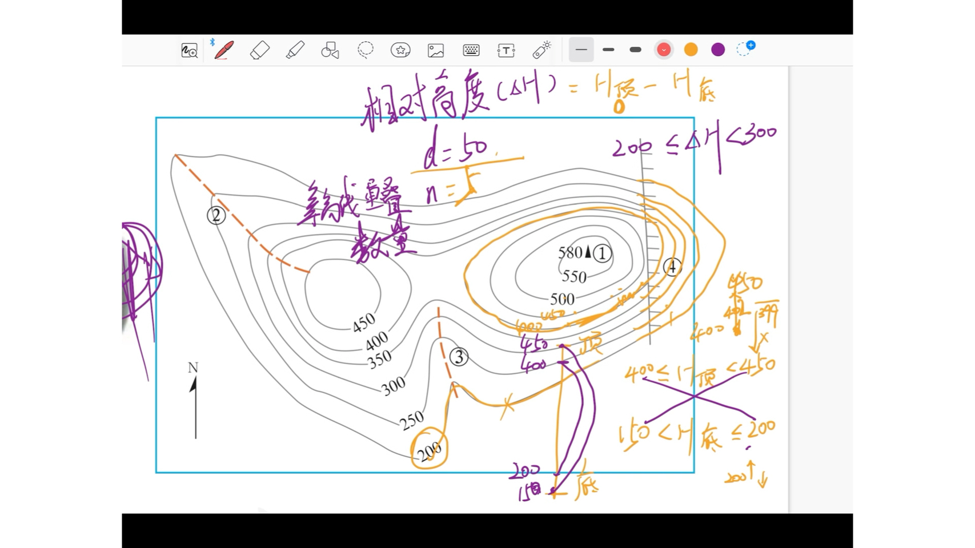Click the circled 200 contour label
This screenshot has width=975, height=548.
tap(429, 448)
